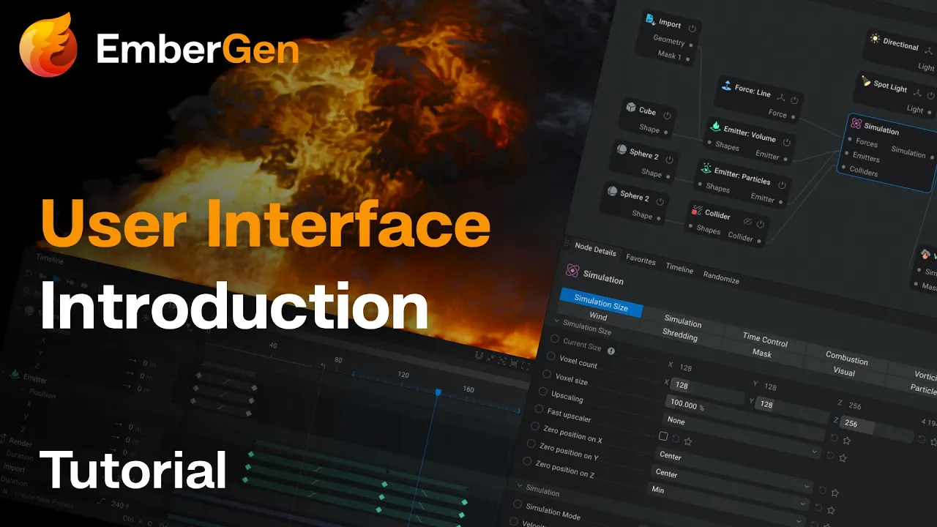Open the Randomize tab
The image size is (937, 527).
[x=721, y=278]
